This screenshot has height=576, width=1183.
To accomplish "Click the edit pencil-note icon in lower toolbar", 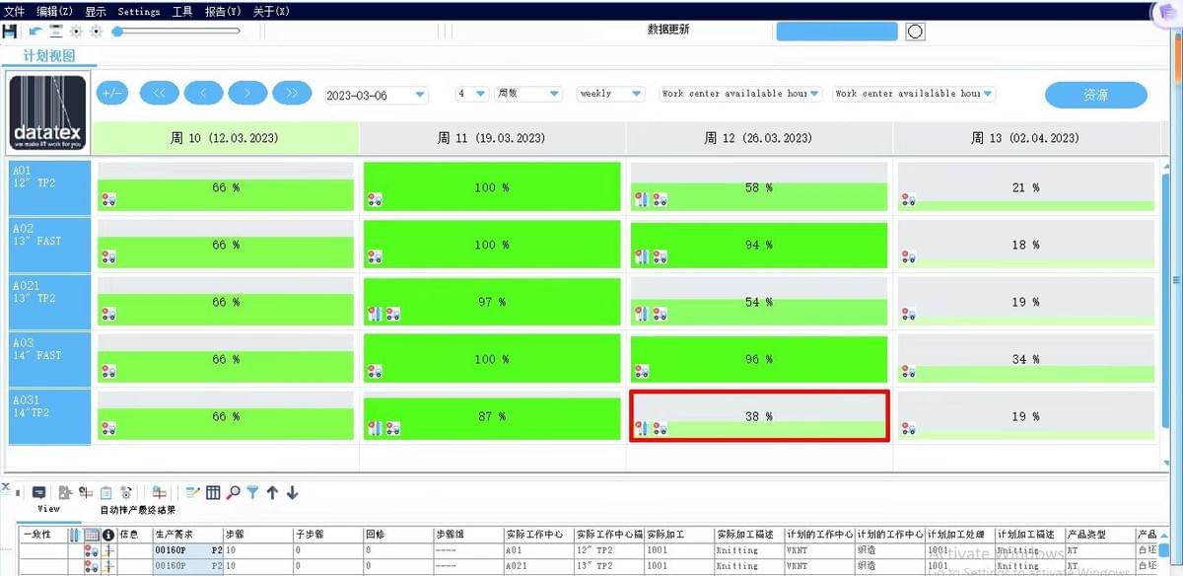I will pyautogui.click(x=192, y=492).
